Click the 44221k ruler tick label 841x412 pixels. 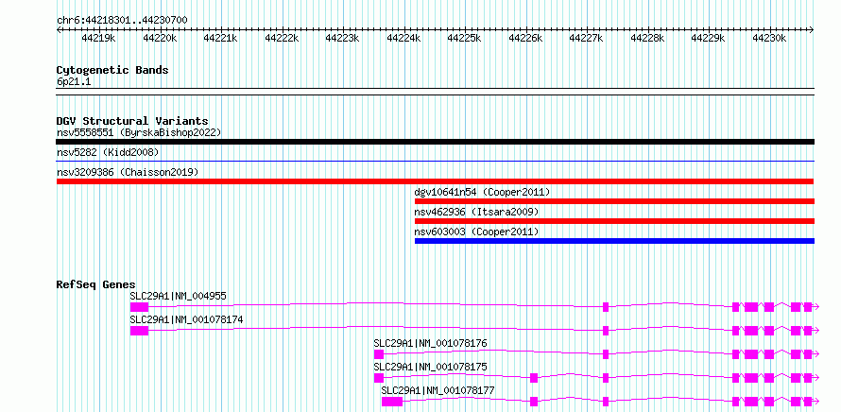(220, 39)
